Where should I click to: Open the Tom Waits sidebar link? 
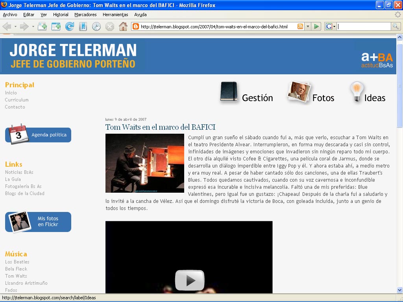[16, 276]
